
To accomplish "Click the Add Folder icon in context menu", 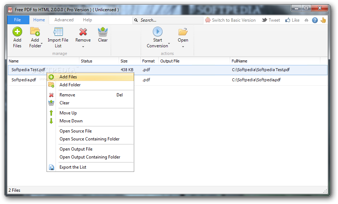I will point(51,84).
